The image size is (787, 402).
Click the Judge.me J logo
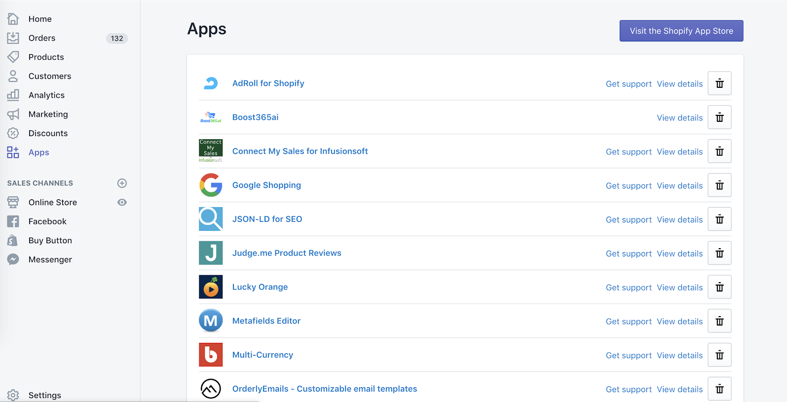pyautogui.click(x=211, y=253)
